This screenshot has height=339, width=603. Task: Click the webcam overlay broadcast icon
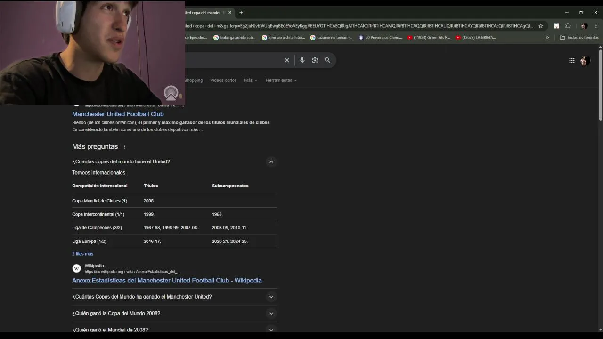click(x=171, y=93)
